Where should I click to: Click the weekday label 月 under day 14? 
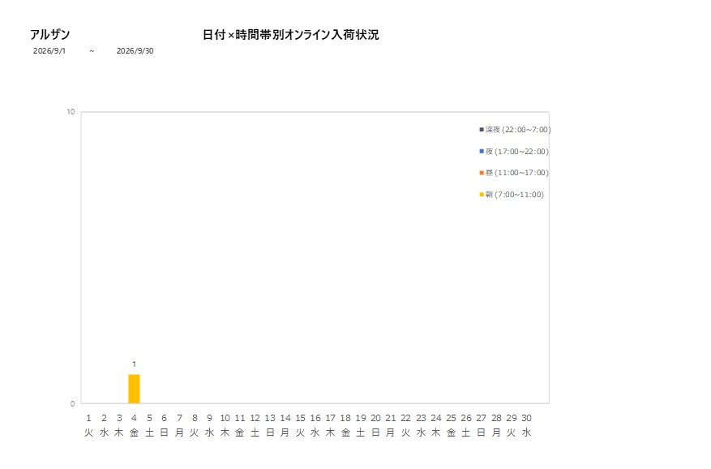pos(285,432)
